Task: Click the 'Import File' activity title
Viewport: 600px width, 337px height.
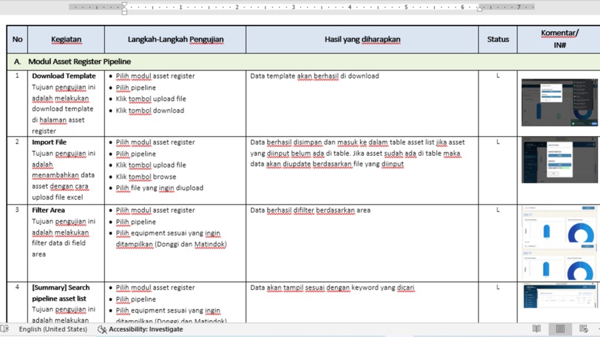Action: click(49, 142)
